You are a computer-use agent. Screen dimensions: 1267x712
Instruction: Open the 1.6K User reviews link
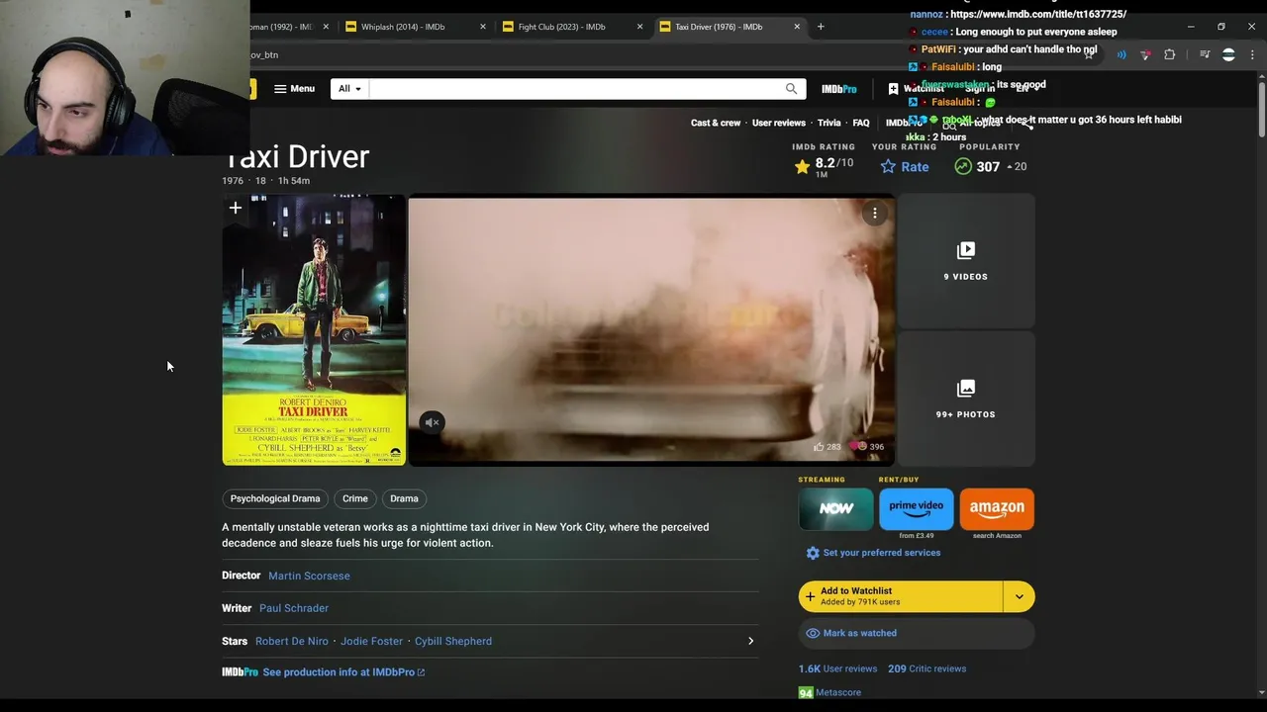pos(838,668)
